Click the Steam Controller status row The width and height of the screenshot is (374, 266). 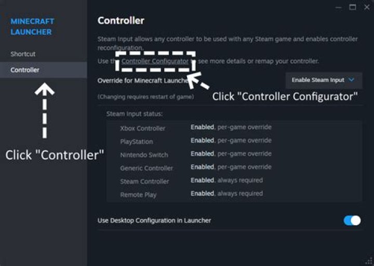tap(234, 181)
